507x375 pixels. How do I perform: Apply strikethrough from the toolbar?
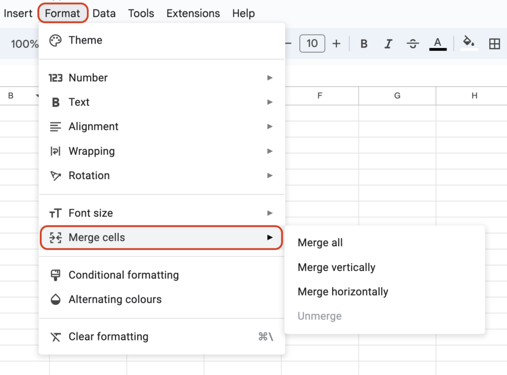[412, 44]
